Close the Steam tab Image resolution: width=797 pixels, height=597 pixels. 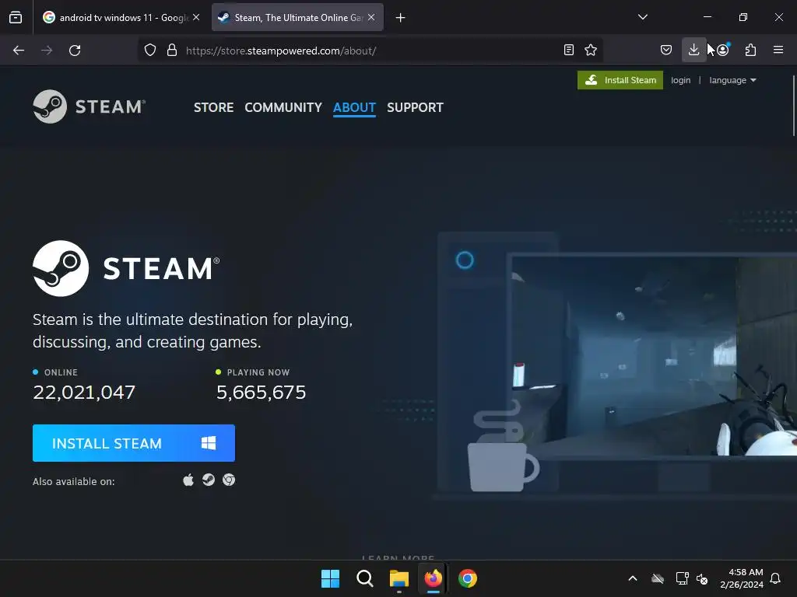coord(371,17)
